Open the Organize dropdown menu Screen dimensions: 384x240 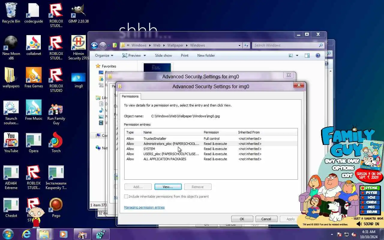pos(104,55)
